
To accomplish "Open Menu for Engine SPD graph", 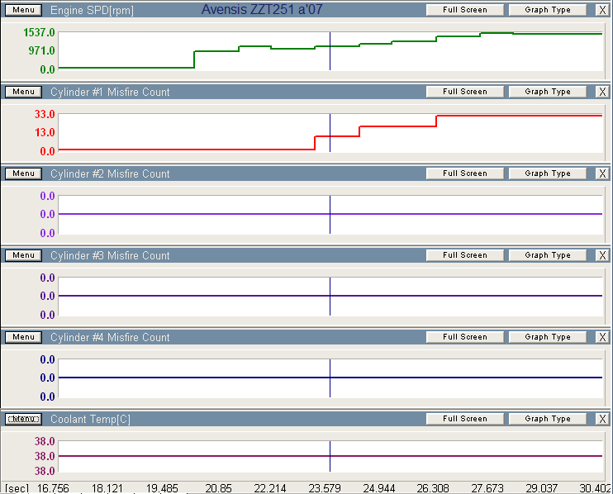I will [23, 10].
